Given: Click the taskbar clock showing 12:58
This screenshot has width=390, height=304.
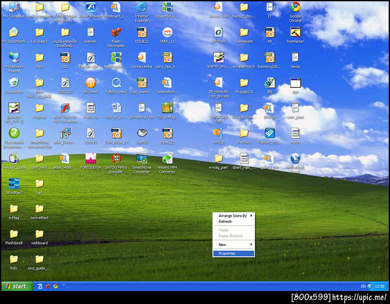Looking at the screenshot, I should [x=380, y=286].
